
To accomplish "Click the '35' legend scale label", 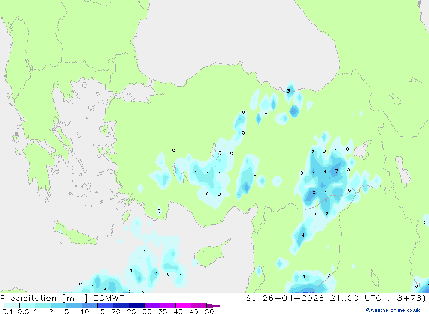I will 163,311.
